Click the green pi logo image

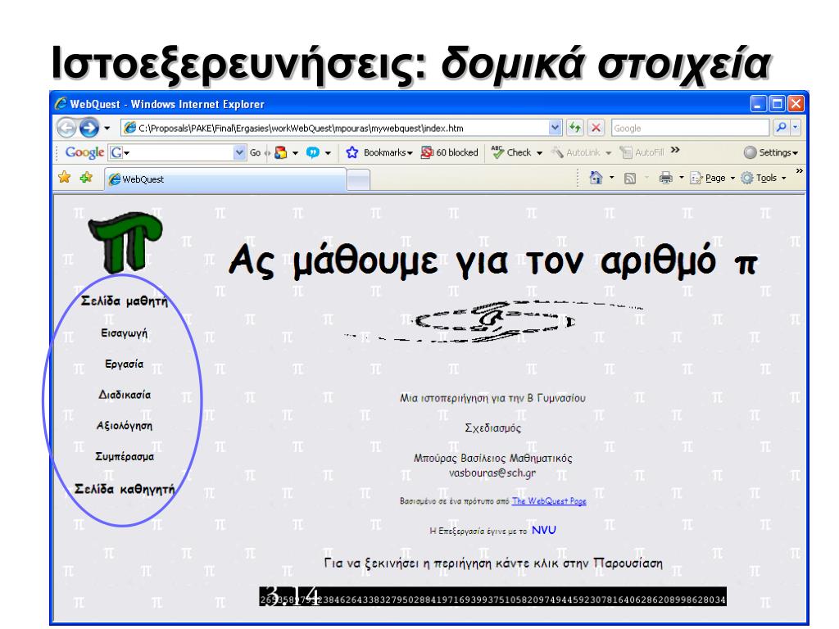[x=125, y=242]
